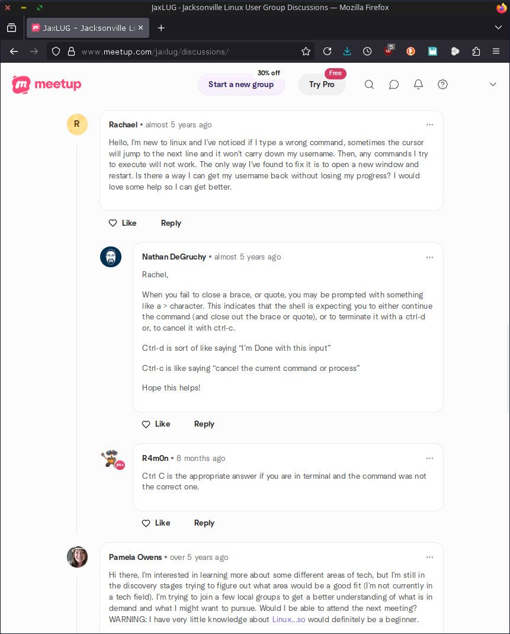Click the address bar URL field

coord(178,52)
